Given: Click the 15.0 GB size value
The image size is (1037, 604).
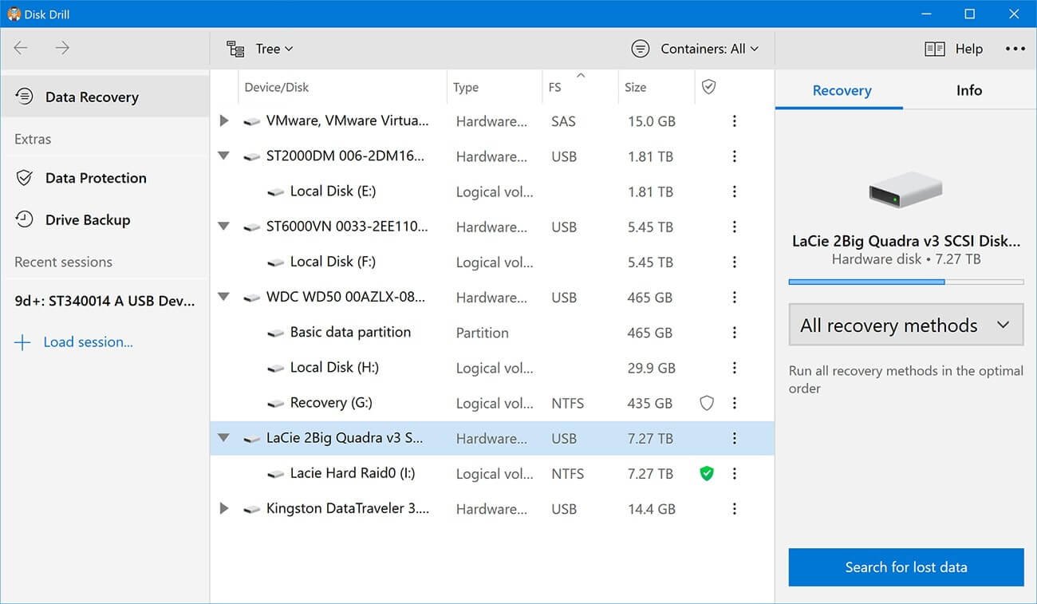Looking at the screenshot, I should click(x=651, y=121).
